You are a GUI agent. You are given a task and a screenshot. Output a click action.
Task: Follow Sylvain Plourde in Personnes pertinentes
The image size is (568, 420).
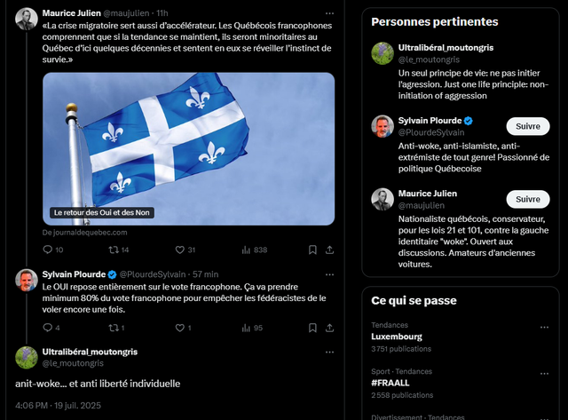(x=527, y=125)
